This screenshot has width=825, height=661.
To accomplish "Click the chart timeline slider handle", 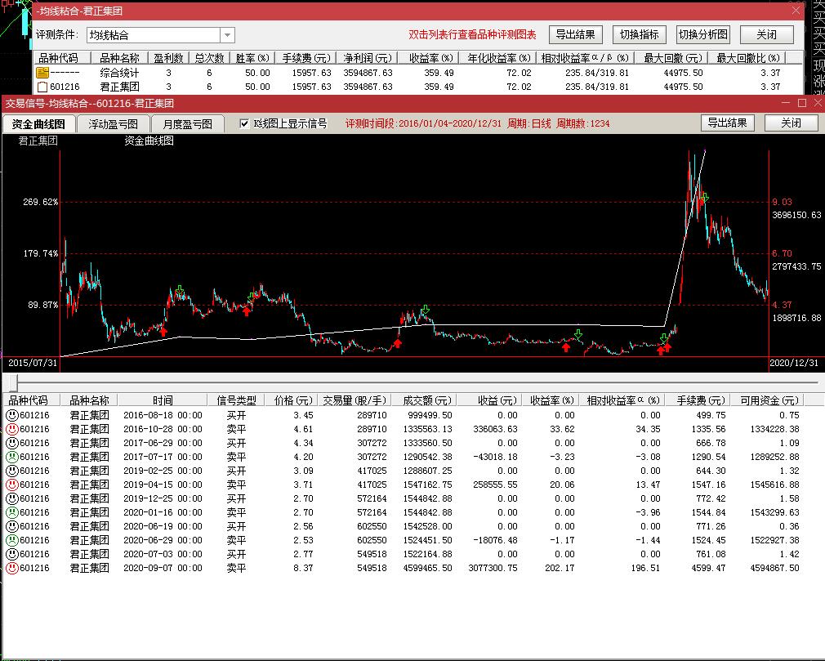I will (x=12, y=382).
